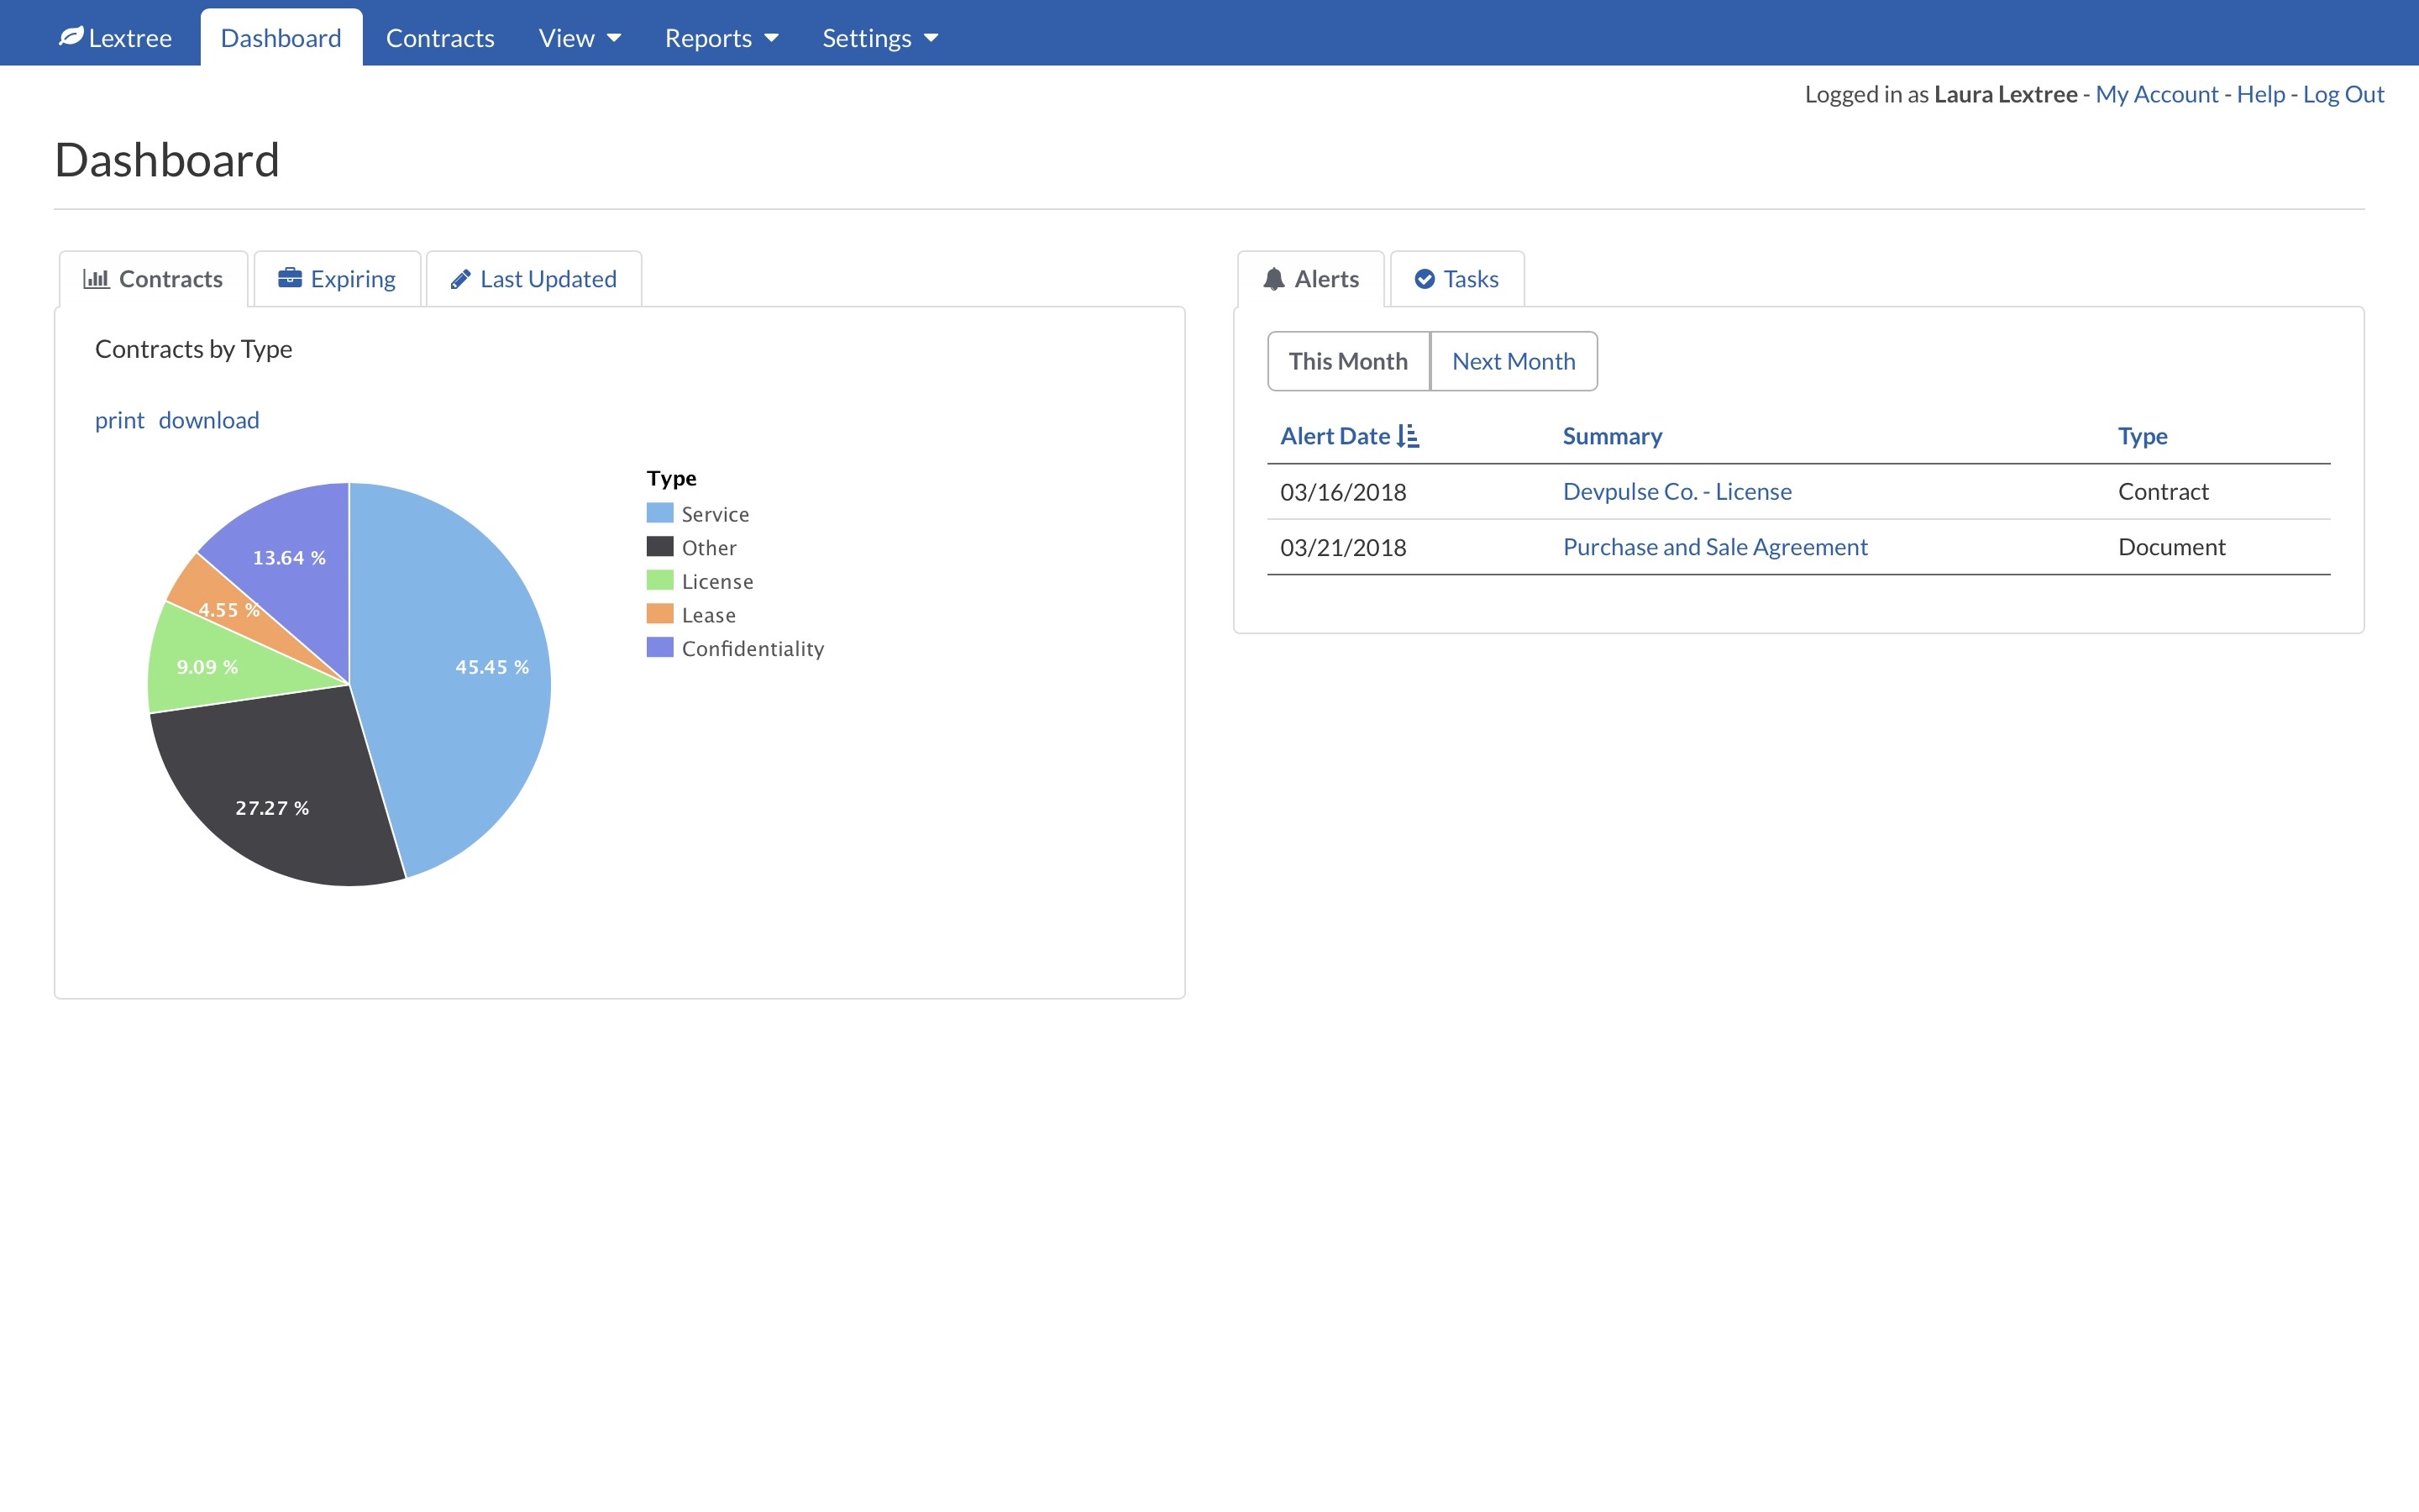Click the pencil icon on Last Updated tab
The image size is (2419, 1512).
tap(461, 278)
